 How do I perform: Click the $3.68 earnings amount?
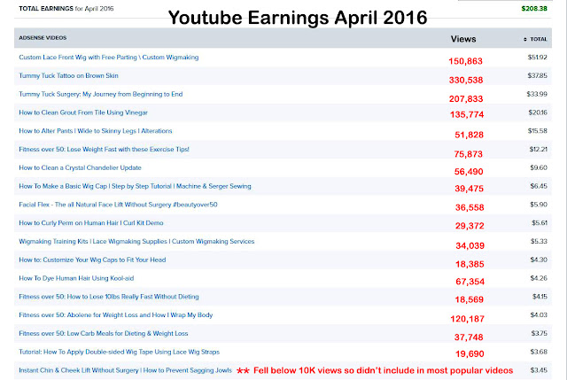pos(539,353)
